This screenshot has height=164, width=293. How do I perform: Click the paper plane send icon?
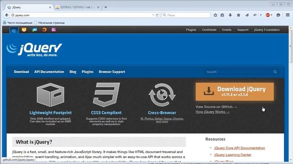click(247, 15)
